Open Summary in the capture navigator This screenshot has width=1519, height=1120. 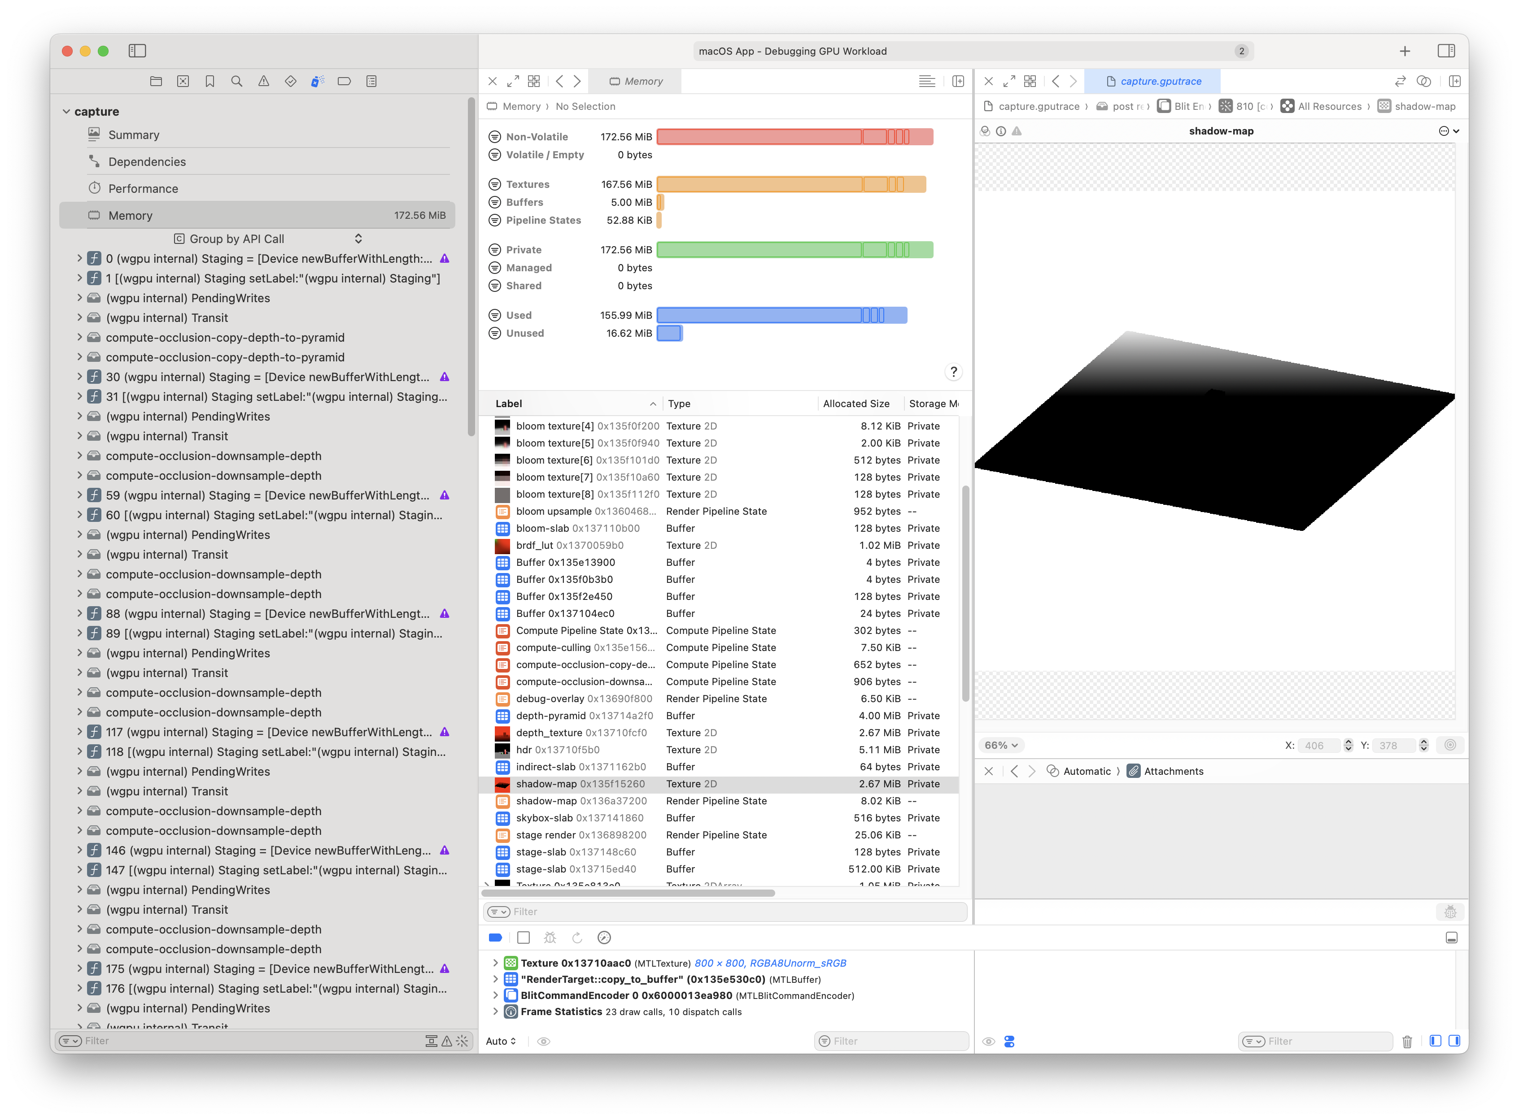[x=134, y=135]
